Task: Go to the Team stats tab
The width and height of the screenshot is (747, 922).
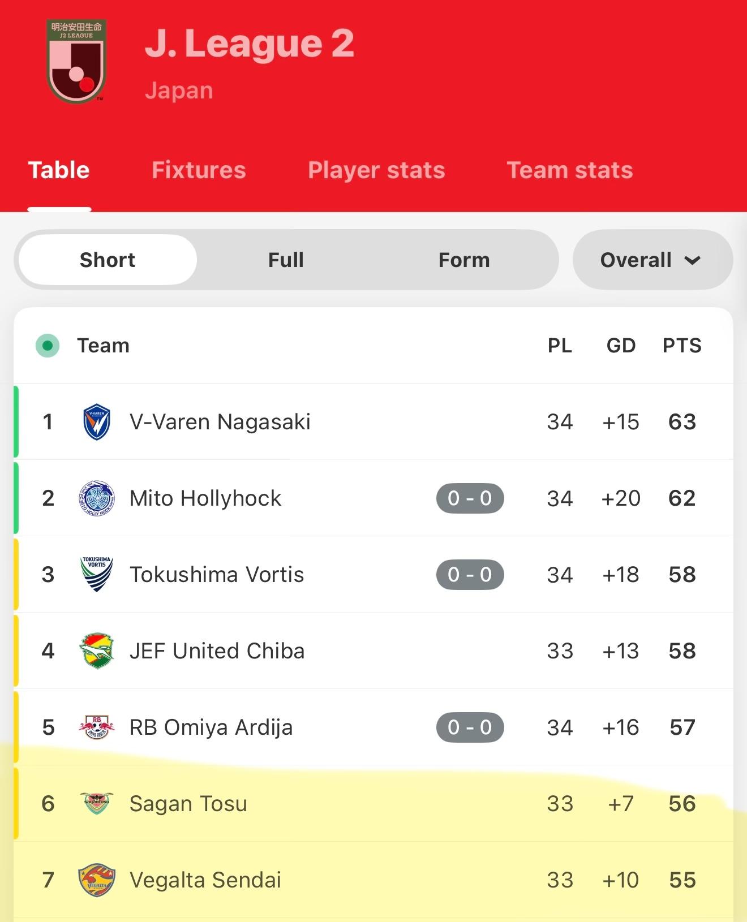Action: tap(570, 170)
